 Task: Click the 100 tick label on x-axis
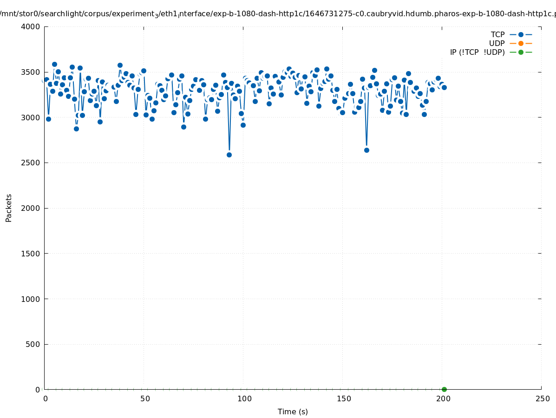244,398
